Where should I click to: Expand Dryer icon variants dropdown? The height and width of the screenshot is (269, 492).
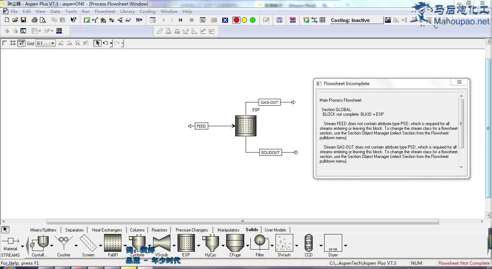point(345,246)
